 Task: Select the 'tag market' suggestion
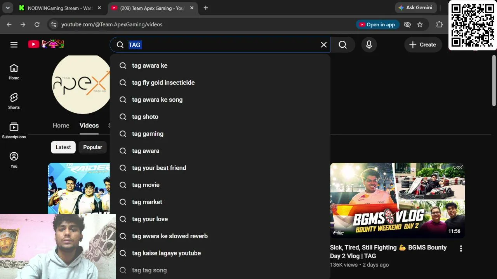[220, 202]
